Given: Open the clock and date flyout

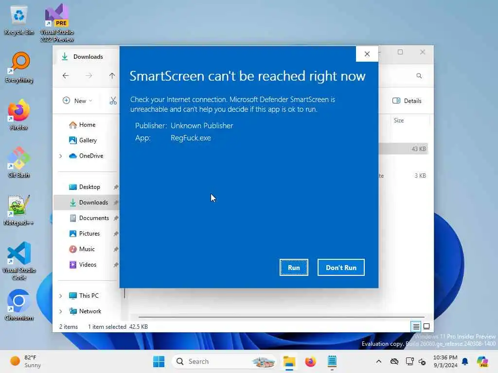Looking at the screenshot, I should [445, 361].
